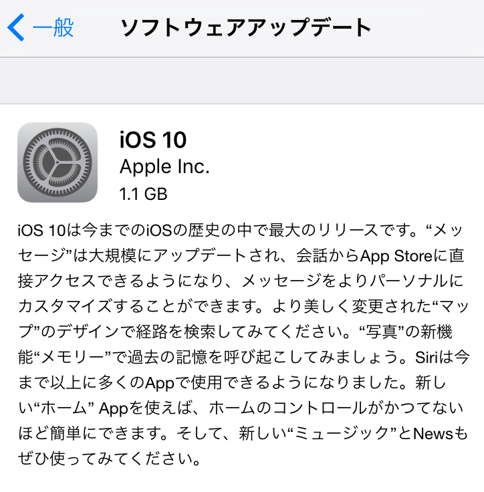Go back to 一般 settings
Viewport: 484px width, 492px height.
[53, 27]
